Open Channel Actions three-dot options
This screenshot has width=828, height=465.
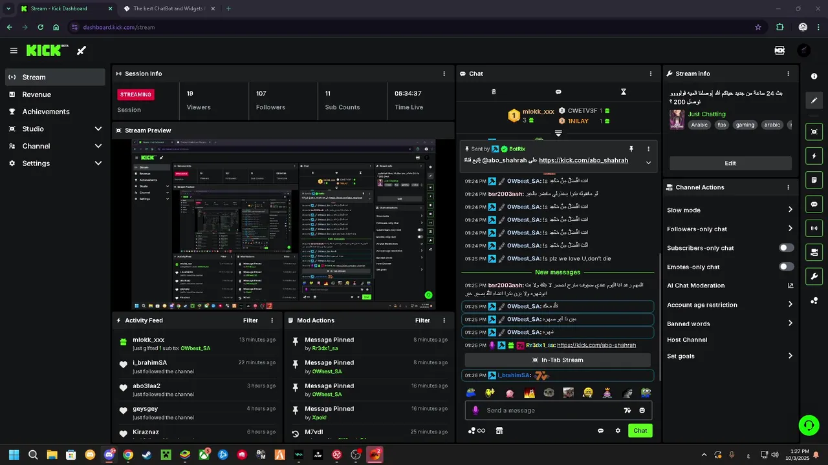coord(788,187)
